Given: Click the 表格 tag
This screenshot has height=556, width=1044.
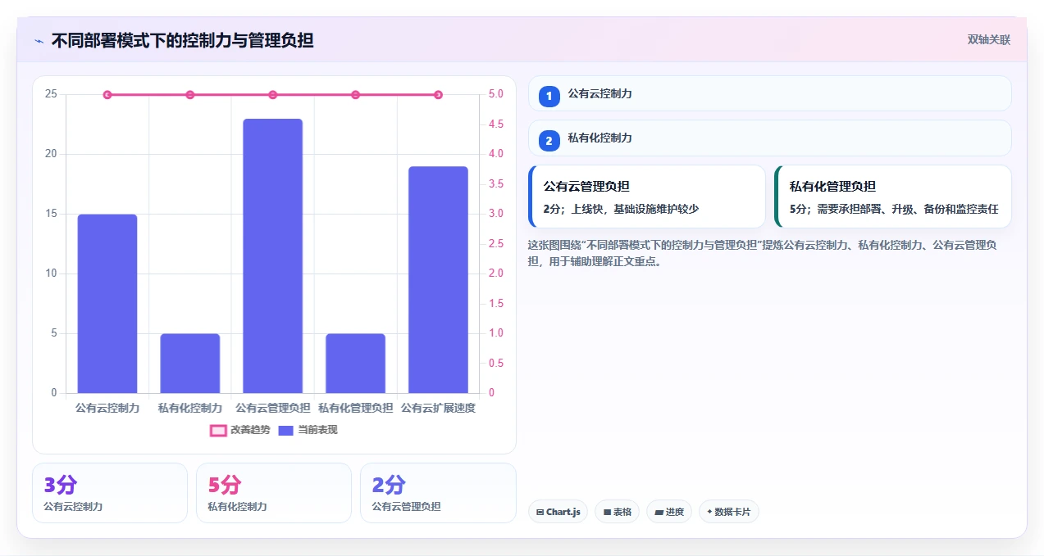Looking at the screenshot, I should click(x=618, y=512).
